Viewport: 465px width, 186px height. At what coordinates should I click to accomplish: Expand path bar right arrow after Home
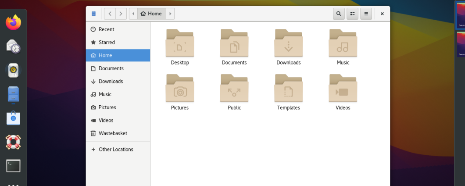(x=170, y=14)
